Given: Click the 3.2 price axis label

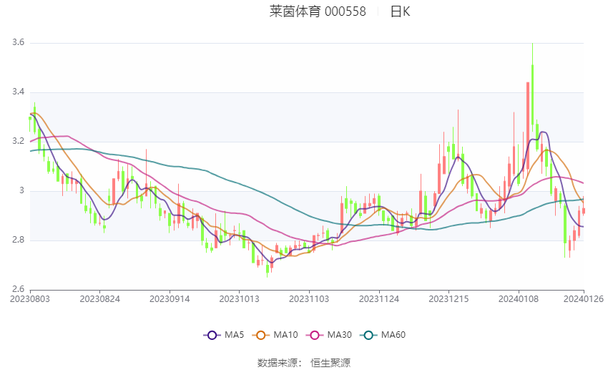Looking at the screenshot, I should click(x=18, y=141).
